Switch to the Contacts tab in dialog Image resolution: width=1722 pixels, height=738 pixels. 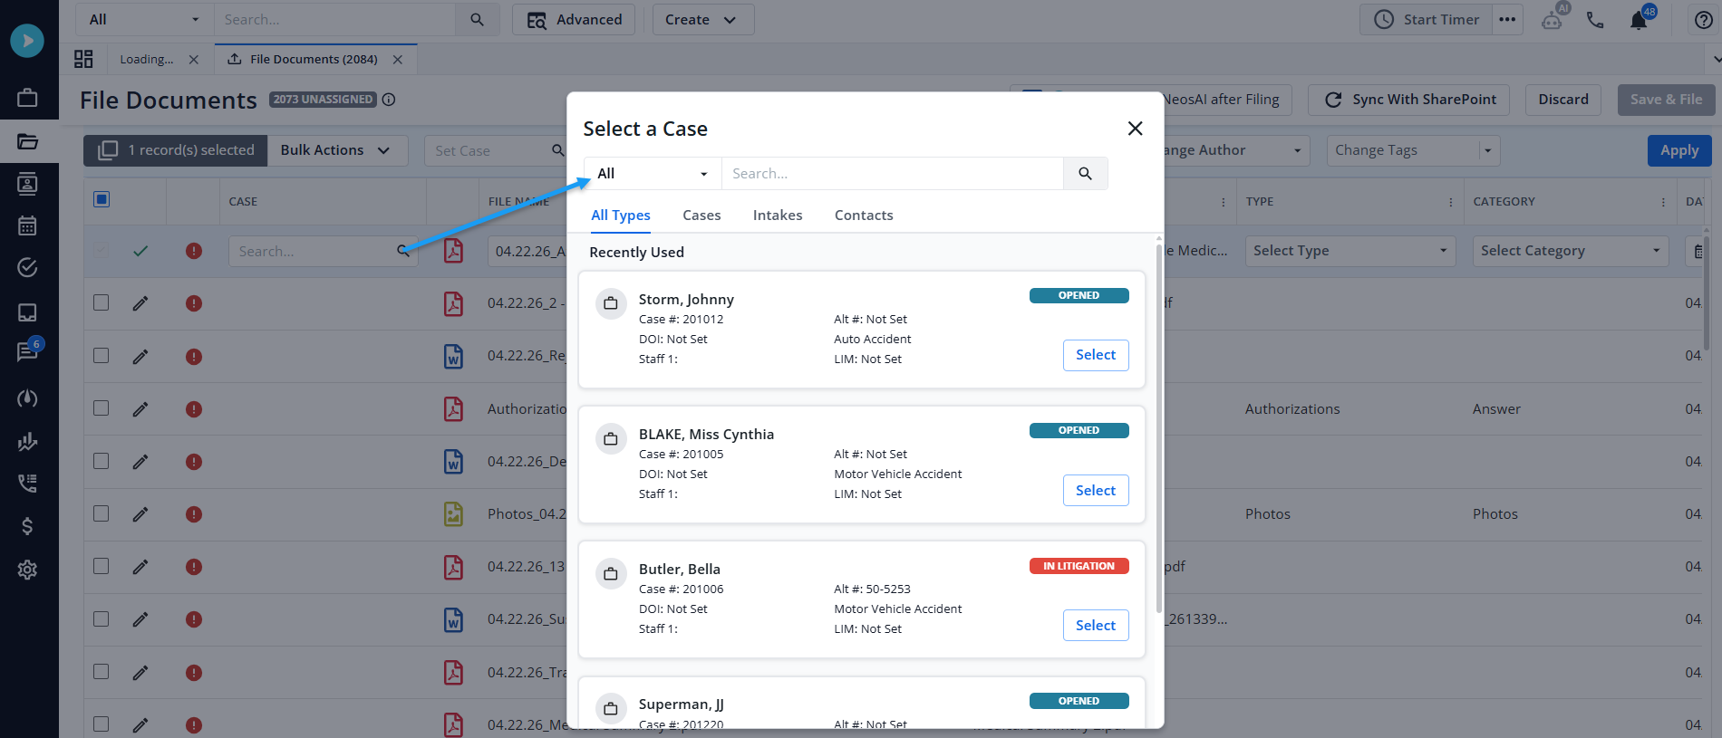coord(864,216)
